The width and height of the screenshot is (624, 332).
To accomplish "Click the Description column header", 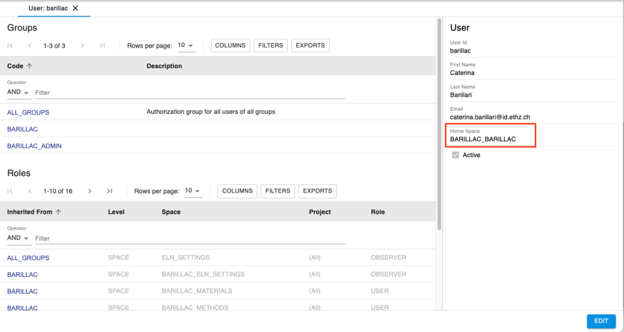I will click(x=165, y=66).
